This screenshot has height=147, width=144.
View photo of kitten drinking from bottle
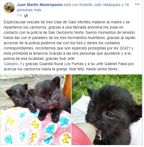[107, 110]
